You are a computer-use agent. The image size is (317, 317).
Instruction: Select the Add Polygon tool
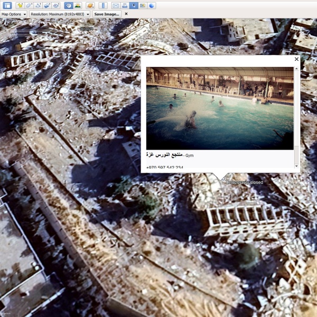pyautogui.click(x=29, y=5)
